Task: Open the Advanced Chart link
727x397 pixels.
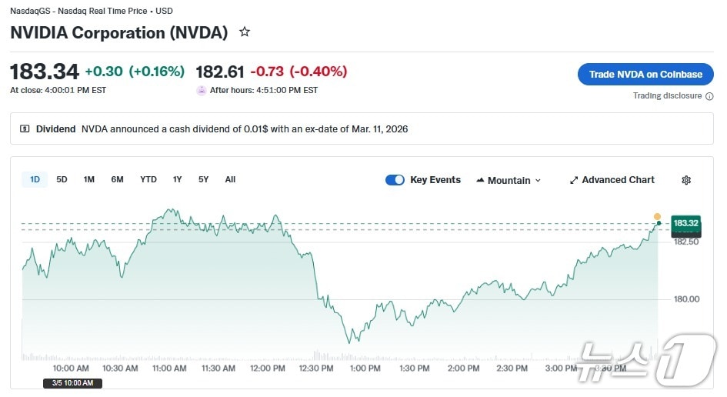Action: (618, 180)
